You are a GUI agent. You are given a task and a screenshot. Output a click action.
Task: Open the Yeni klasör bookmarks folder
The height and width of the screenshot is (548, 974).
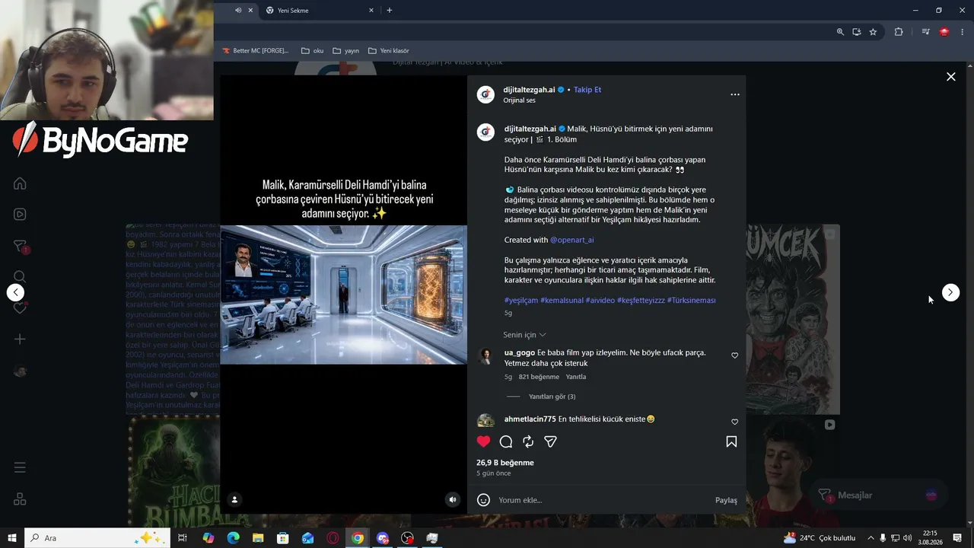pyautogui.click(x=388, y=51)
